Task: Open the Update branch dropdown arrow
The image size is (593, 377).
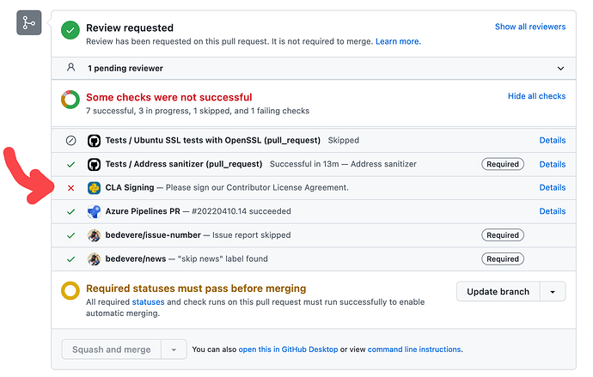Action: pyautogui.click(x=553, y=291)
